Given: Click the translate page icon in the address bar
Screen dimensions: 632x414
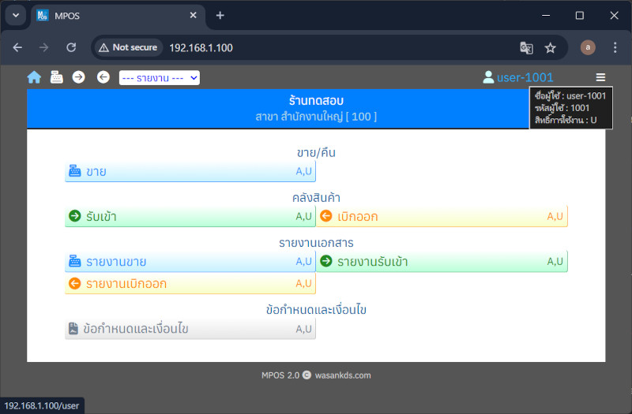Looking at the screenshot, I should coord(526,47).
